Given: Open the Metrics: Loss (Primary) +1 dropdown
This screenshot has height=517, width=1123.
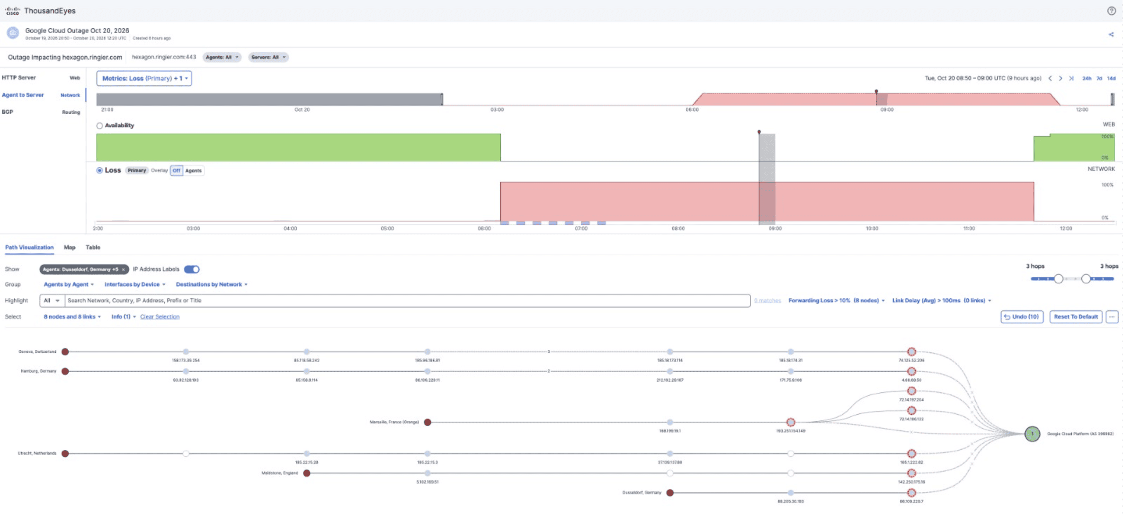Looking at the screenshot, I should 144,79.
